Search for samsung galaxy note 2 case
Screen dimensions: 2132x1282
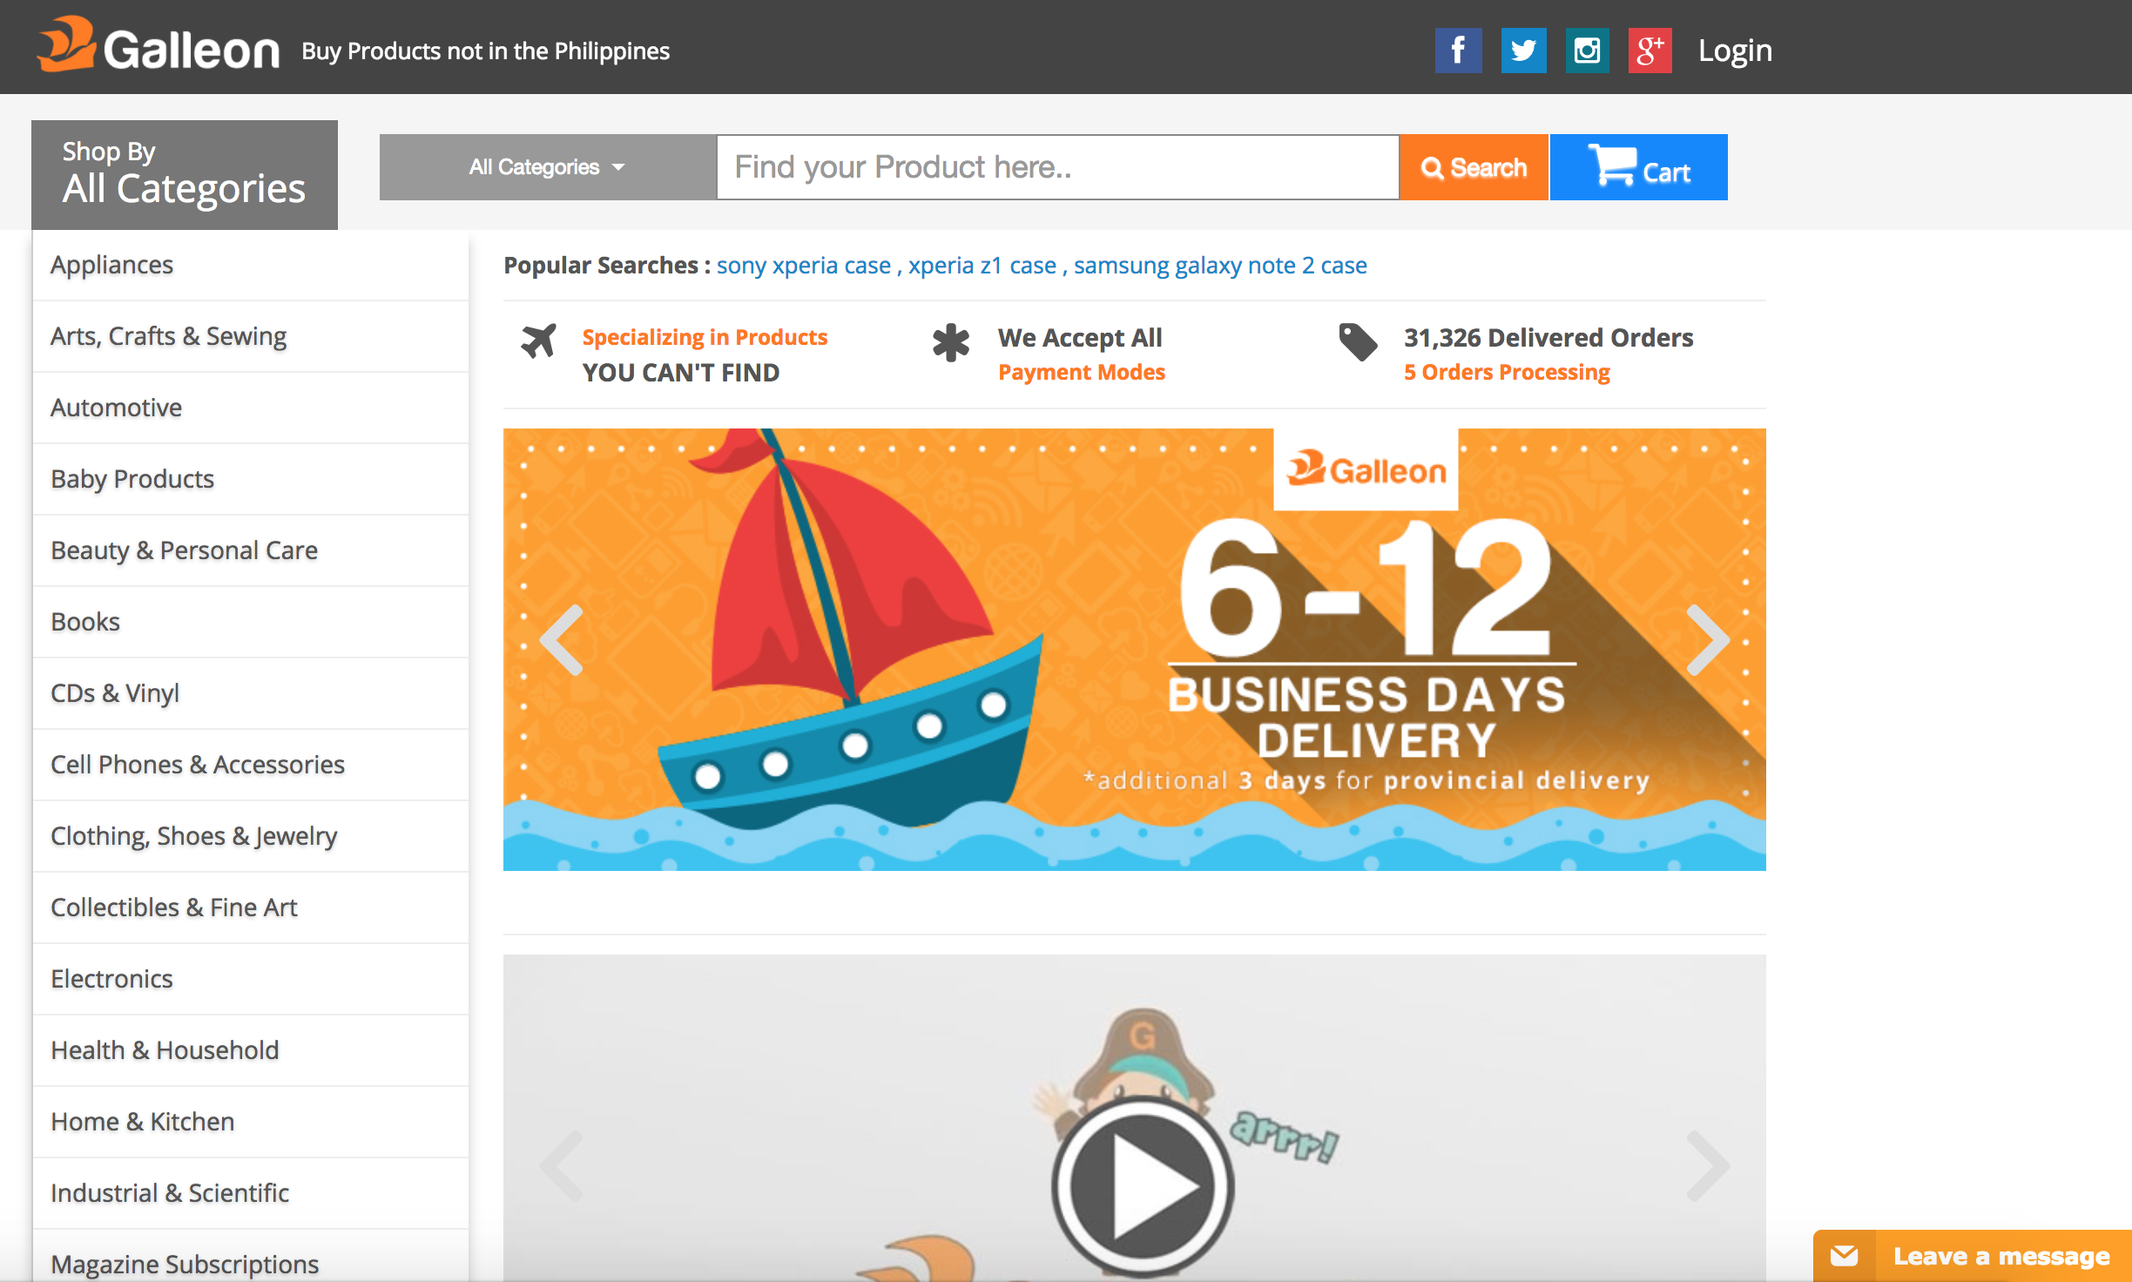(x=1220, y=265)
